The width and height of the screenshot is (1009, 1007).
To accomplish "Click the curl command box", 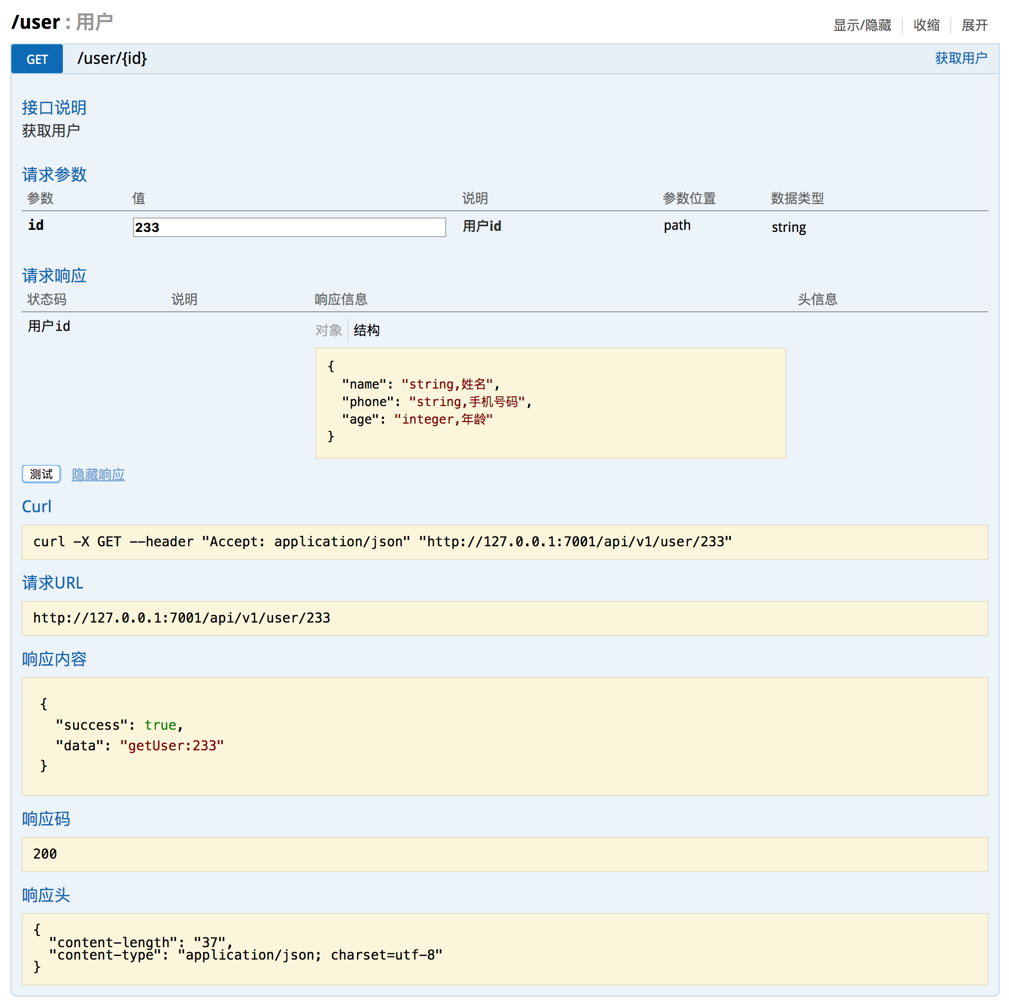I will coord(504,542).
